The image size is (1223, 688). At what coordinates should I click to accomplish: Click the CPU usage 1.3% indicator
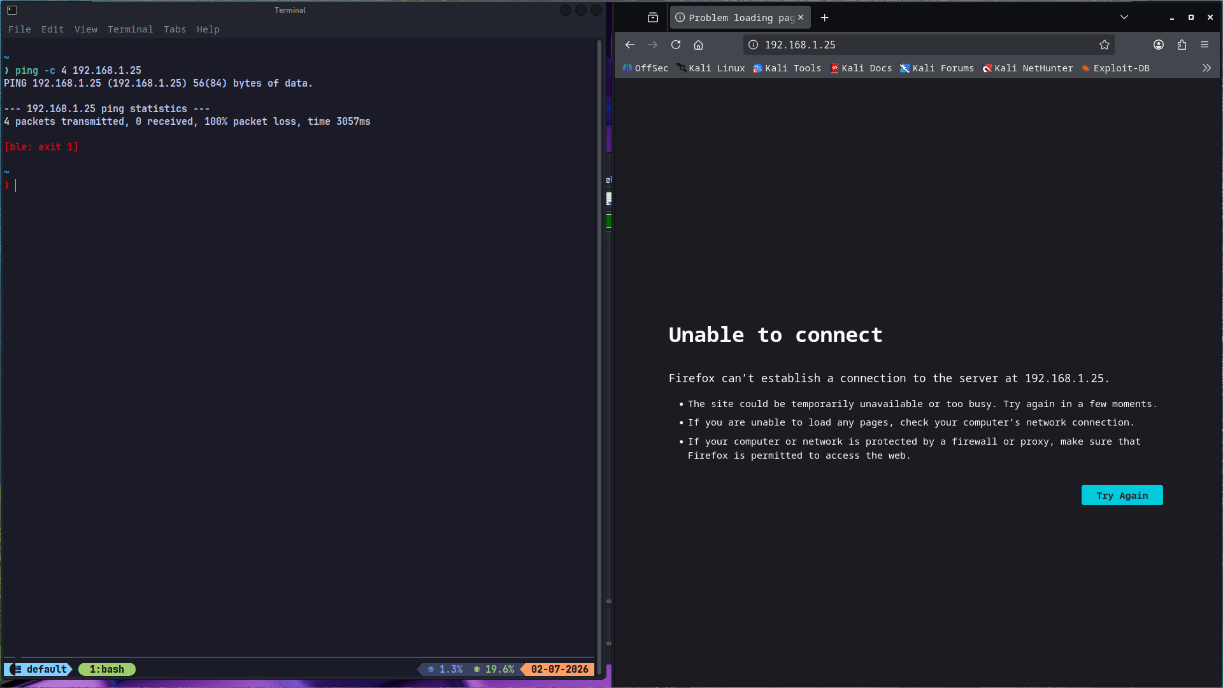click(x=445, y=669)
